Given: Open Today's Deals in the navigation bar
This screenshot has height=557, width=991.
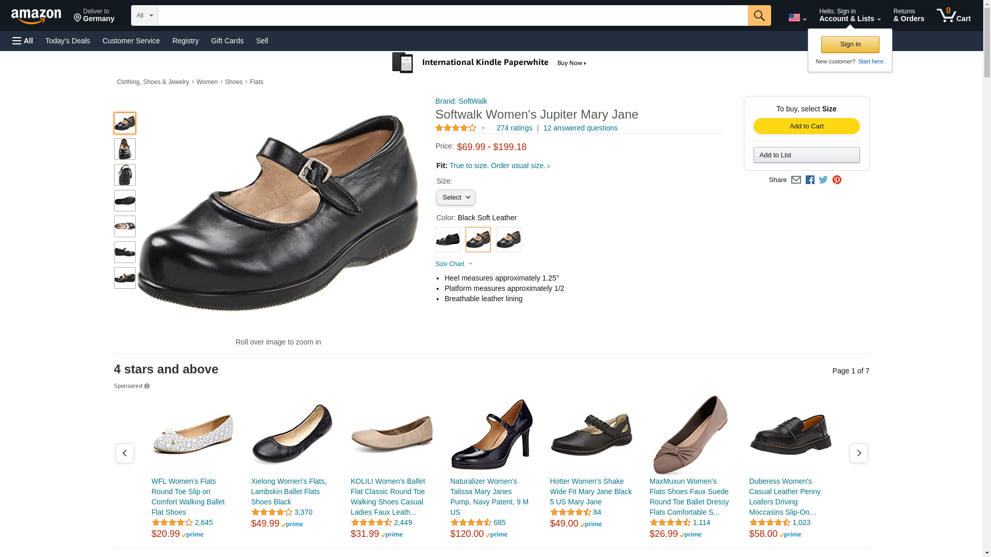Looking at the screenshot, I should pyautogui.click(x=68, y=41).
